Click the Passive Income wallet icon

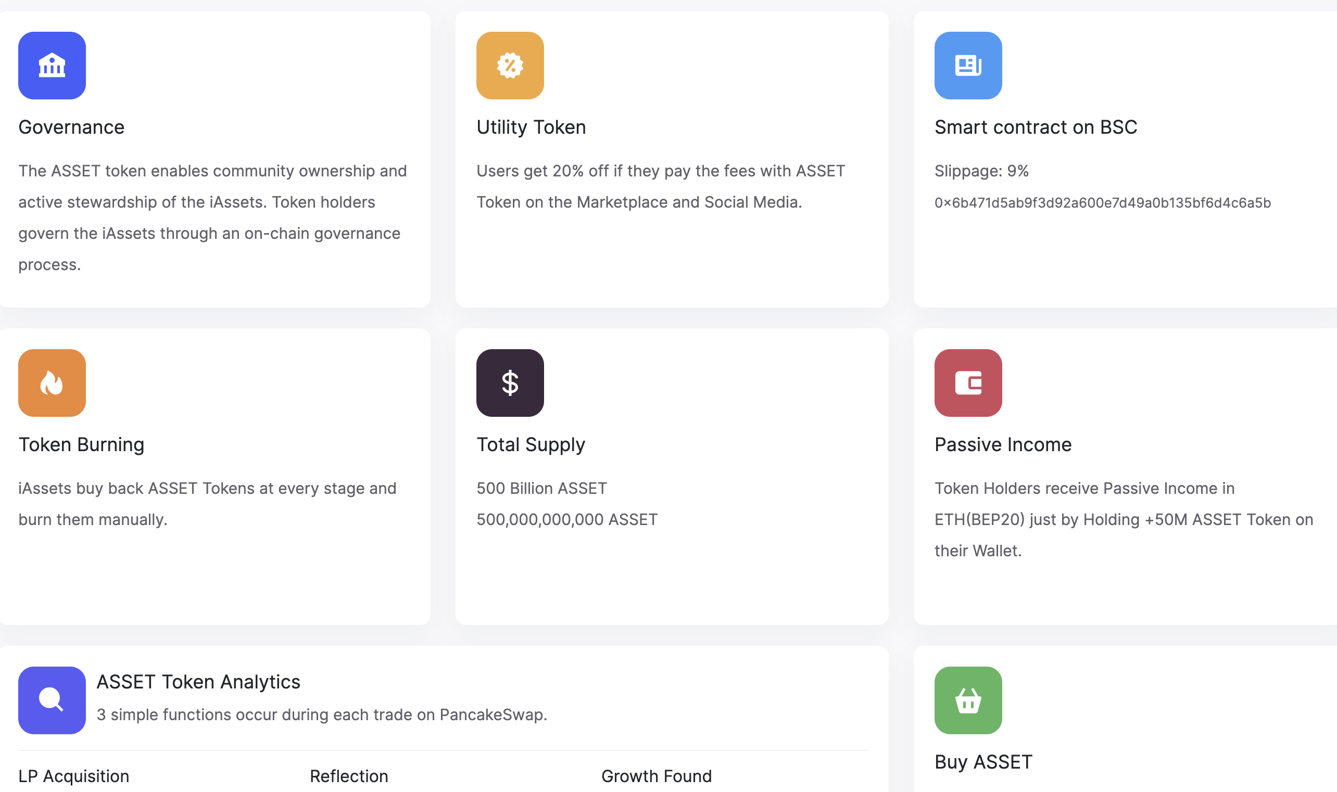(968, 382)
